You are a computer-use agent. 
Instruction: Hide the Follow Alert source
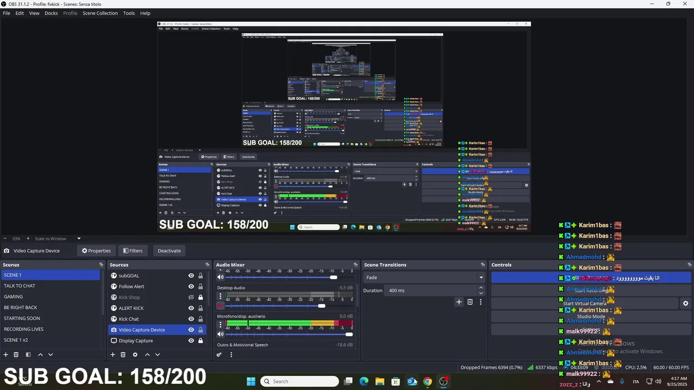click(191, 287)
